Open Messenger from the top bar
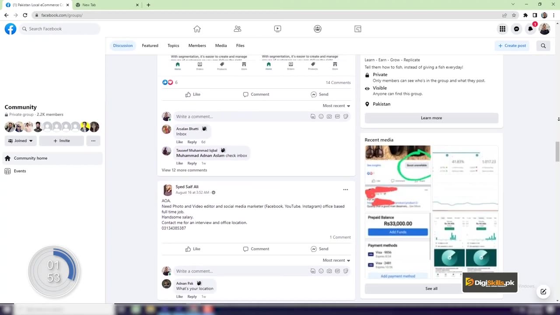This screenshot has width=560, height=315. [x=516, y=29]
